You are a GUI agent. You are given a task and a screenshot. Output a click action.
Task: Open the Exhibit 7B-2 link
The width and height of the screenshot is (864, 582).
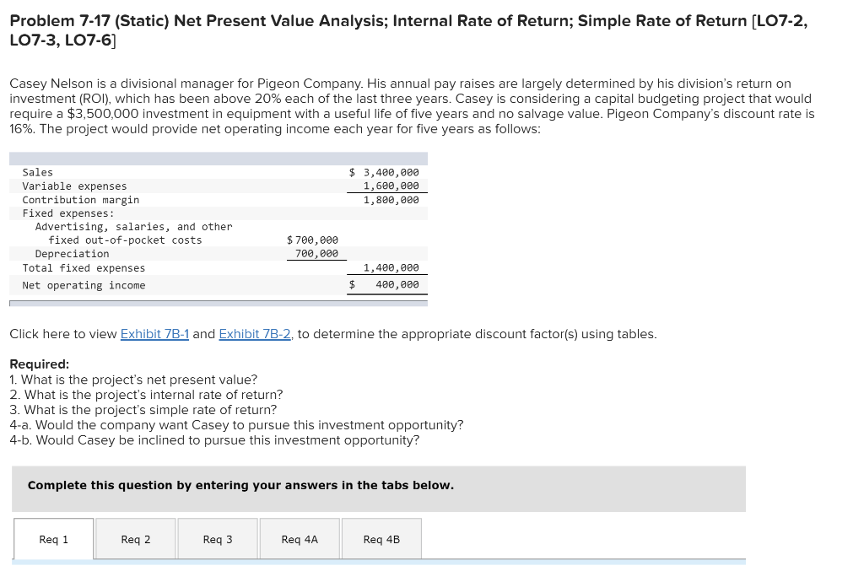[x=255, y=334]
